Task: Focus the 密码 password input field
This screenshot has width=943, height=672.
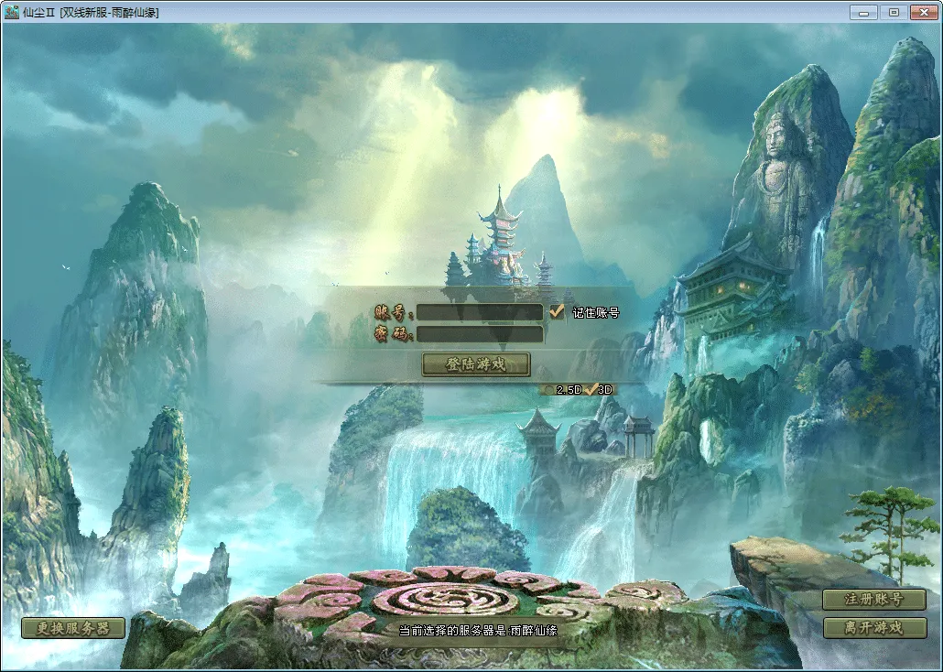Action: (x=480, y=334)
